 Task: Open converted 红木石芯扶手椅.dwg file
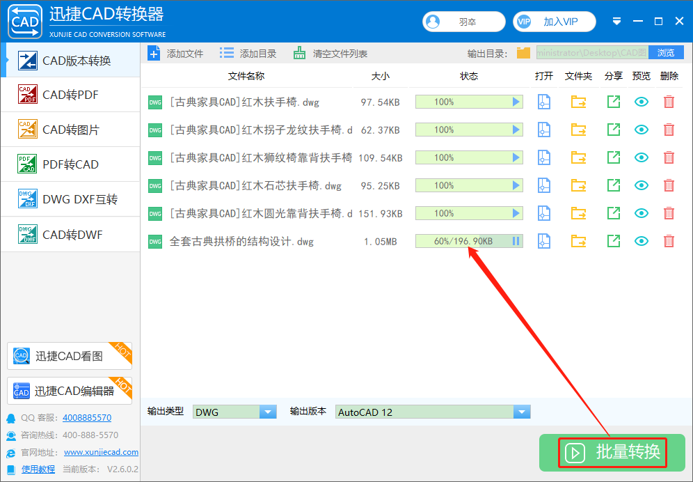pos(543,185)
